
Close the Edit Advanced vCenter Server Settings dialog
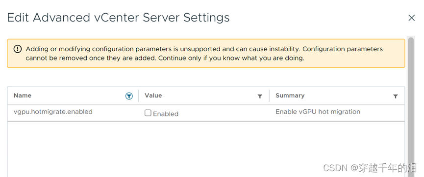coord(412,18)
